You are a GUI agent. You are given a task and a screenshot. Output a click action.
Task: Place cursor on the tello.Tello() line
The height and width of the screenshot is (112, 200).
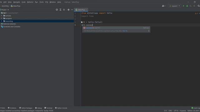pos(92,22)
